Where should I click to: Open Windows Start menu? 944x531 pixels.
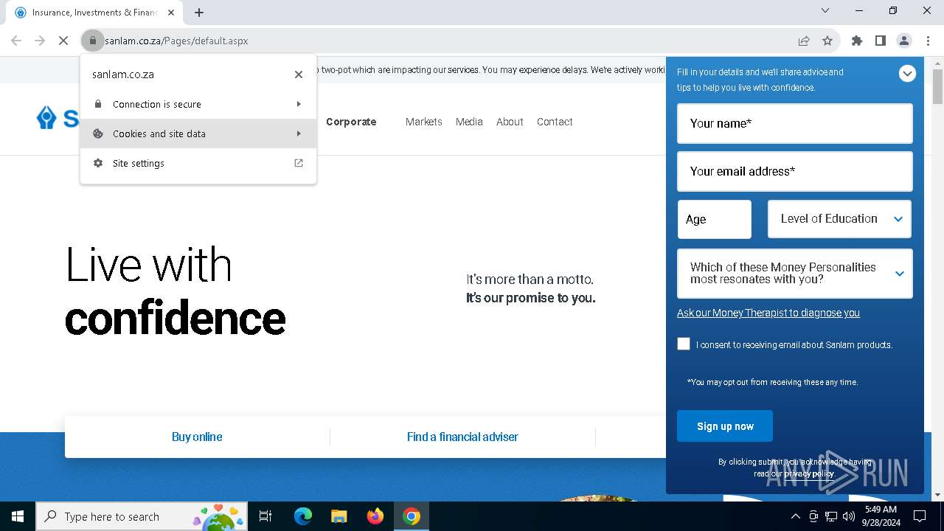[x=18, y=516]
